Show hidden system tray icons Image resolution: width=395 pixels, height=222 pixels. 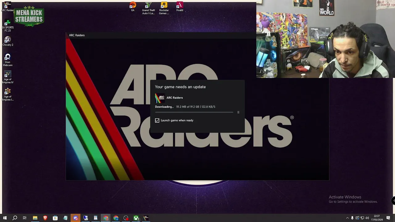[x=347, y=218]
